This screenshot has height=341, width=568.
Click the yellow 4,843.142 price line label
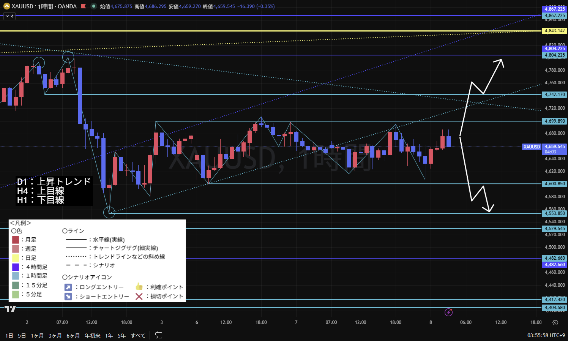tap(554, 31)
